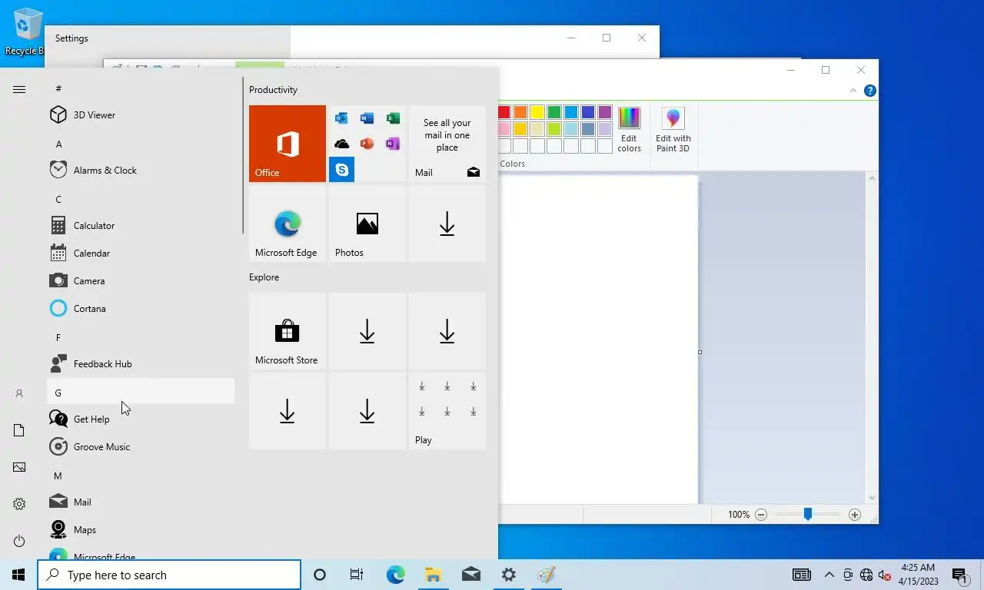Viewport: 984px width, 590px height.
Task: Open the Calculator app
Action: coord(141,226)
